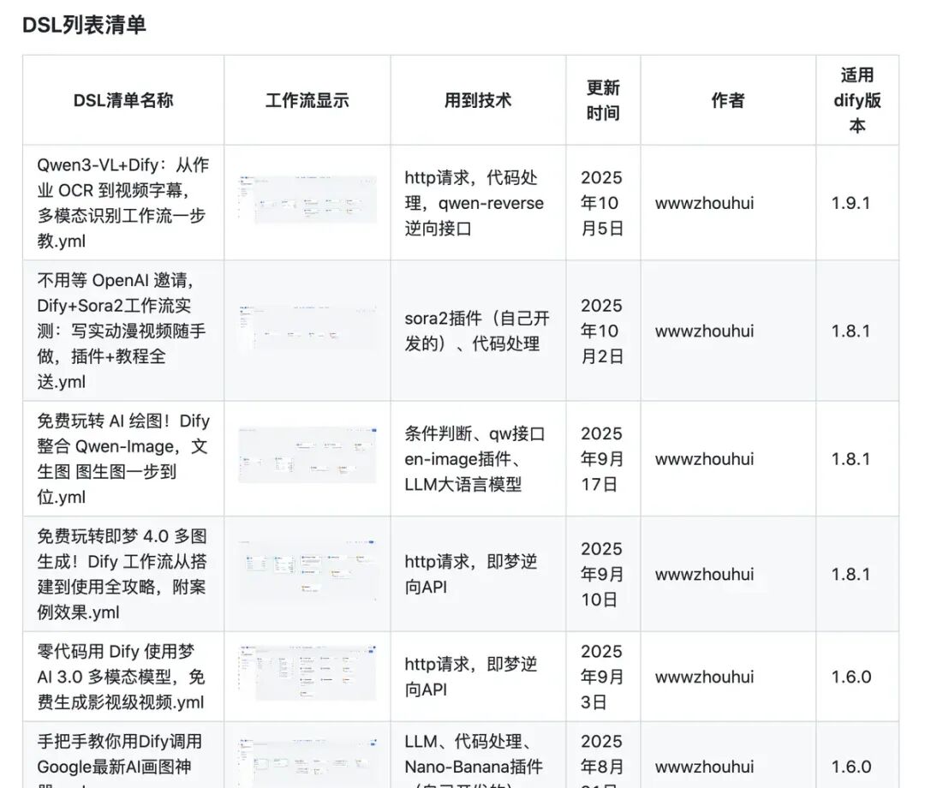The width and height of the screenshot is (925, 788).
Task: Click the 作者 column header
Action: (727, 99)
